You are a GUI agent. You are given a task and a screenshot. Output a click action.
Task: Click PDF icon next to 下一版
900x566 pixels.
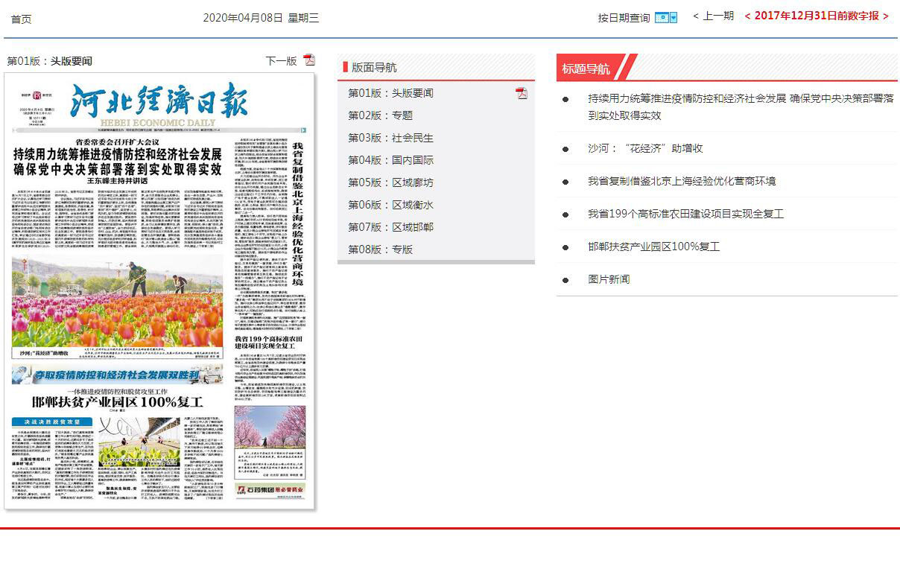[x=309, y=60]
